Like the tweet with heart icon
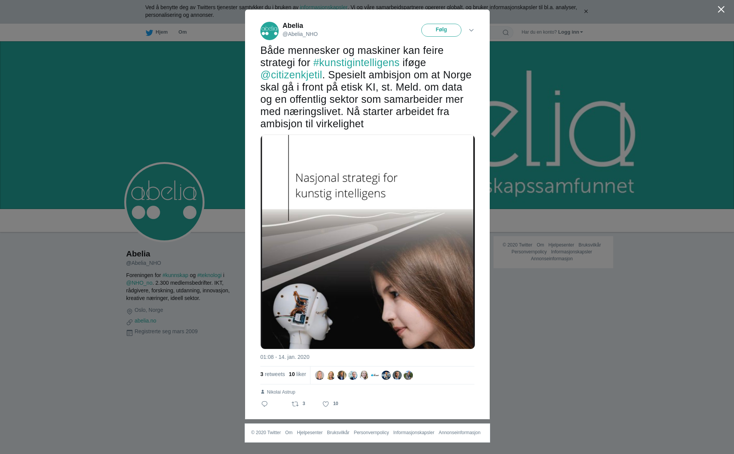 point(326,404)
